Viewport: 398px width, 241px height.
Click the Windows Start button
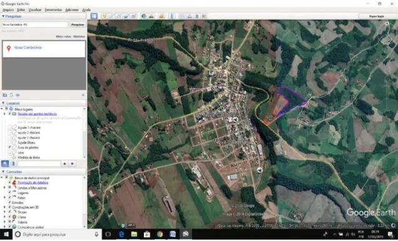[x=6, y=234]
